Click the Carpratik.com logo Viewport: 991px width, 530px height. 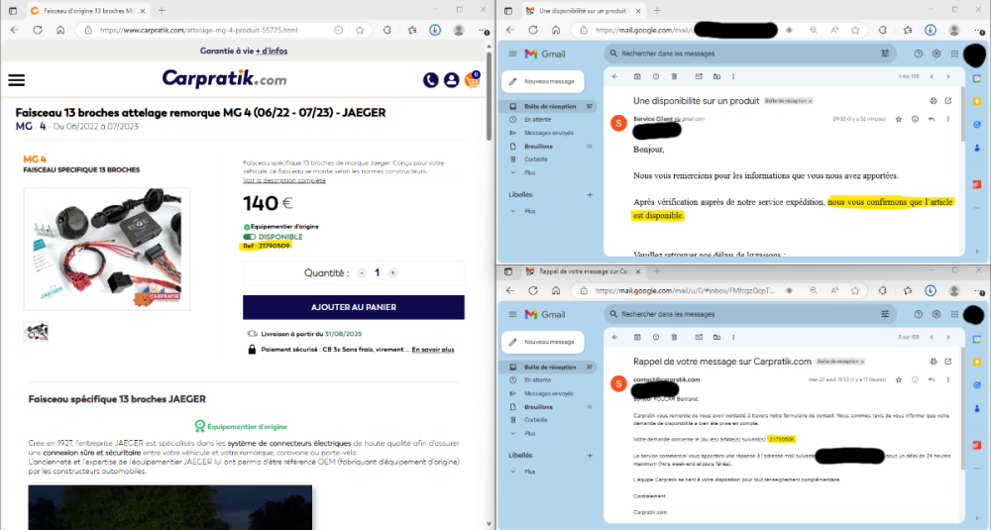pyautogui.click(x=224, y=79)
